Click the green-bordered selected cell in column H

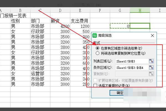(140, 26)
